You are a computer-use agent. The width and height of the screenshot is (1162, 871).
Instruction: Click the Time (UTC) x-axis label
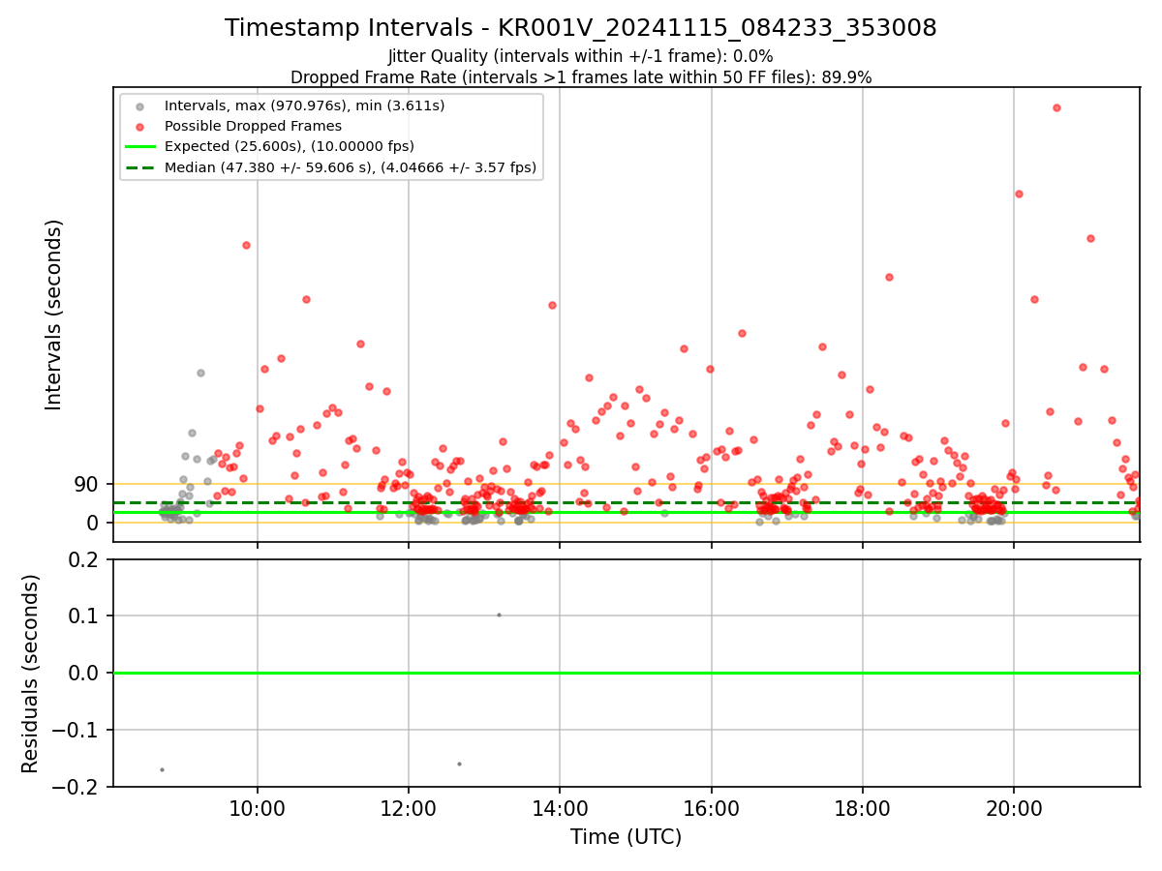(x=626, y=837)
